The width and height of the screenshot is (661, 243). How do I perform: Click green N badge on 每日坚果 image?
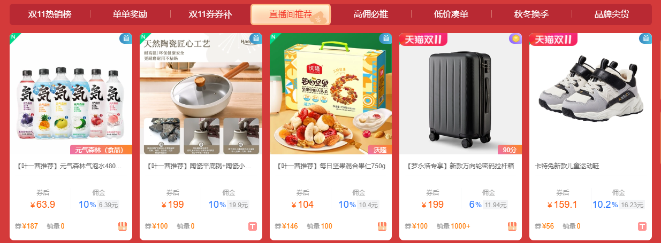[273, 37]
